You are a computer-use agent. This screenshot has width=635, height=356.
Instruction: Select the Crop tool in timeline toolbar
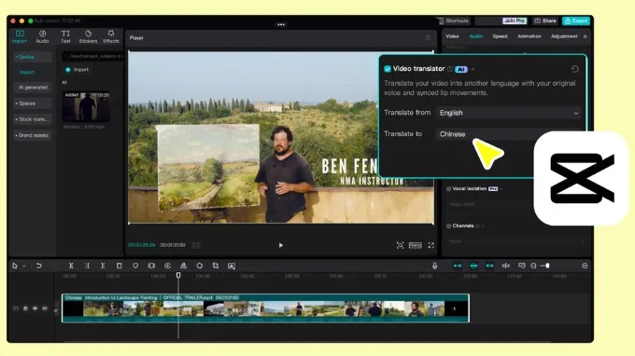click(216, 266)
